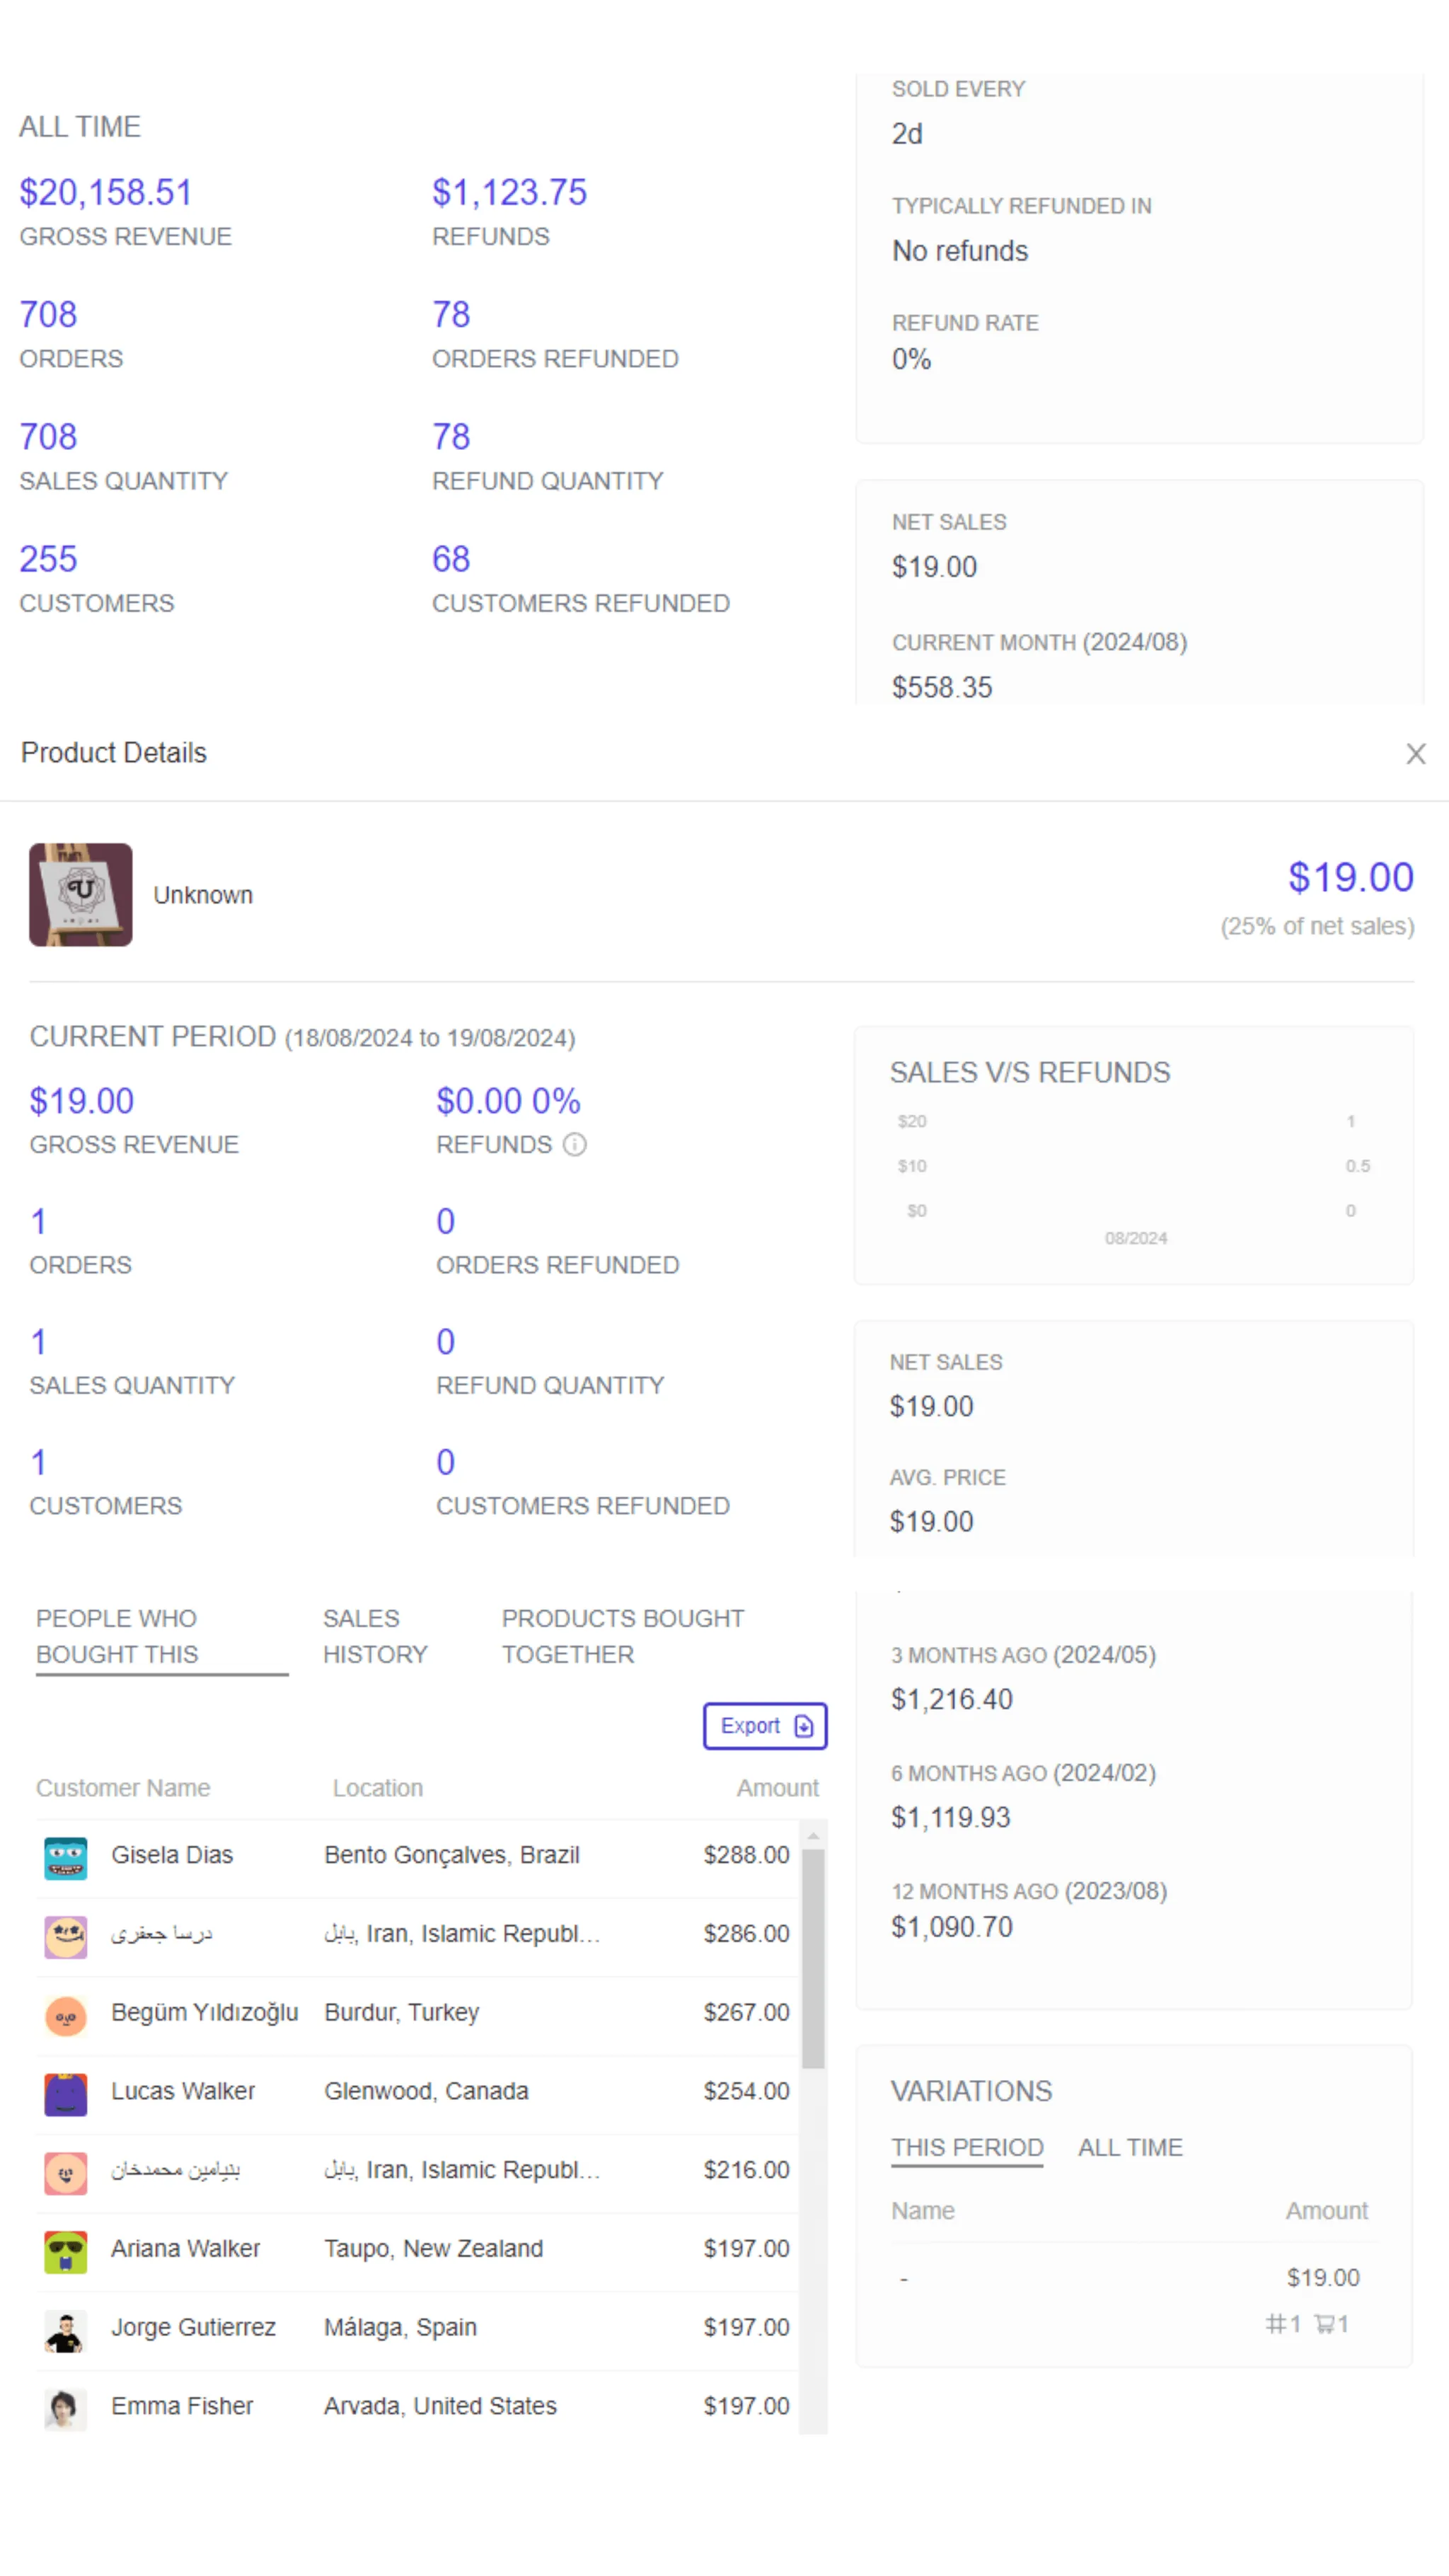The width and height of the screenshot is (1449, 2576).
Task: Click Burdur, Turkey location
Action: (x=402, y=2012)
